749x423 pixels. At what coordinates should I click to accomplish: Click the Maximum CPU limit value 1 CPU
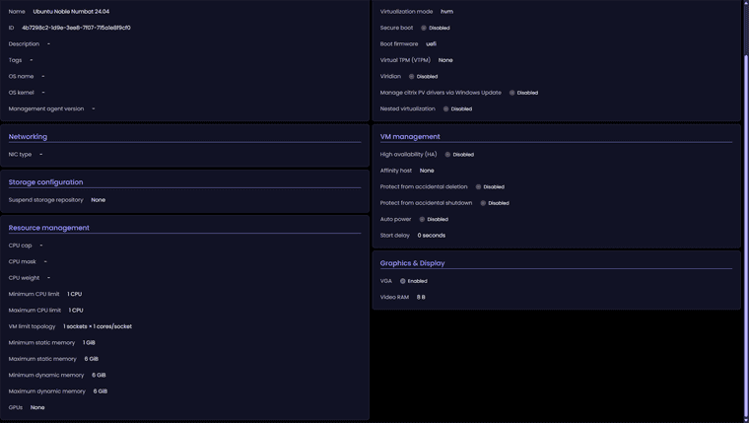tap(76, 311)
